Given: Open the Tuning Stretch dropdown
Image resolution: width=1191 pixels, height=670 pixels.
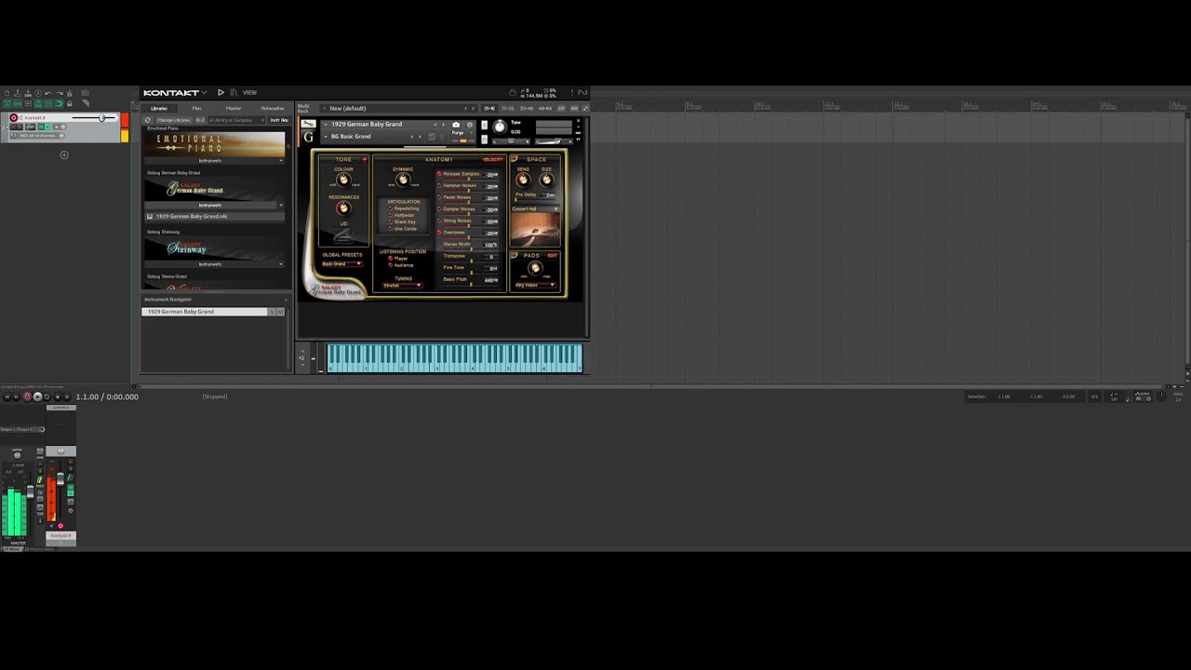Looking at the screenshot, I should click(402, 286).
